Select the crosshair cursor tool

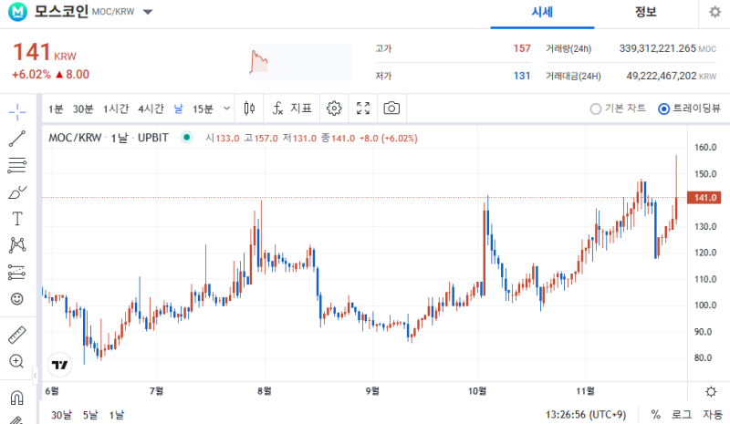click(x=17, y=112)
